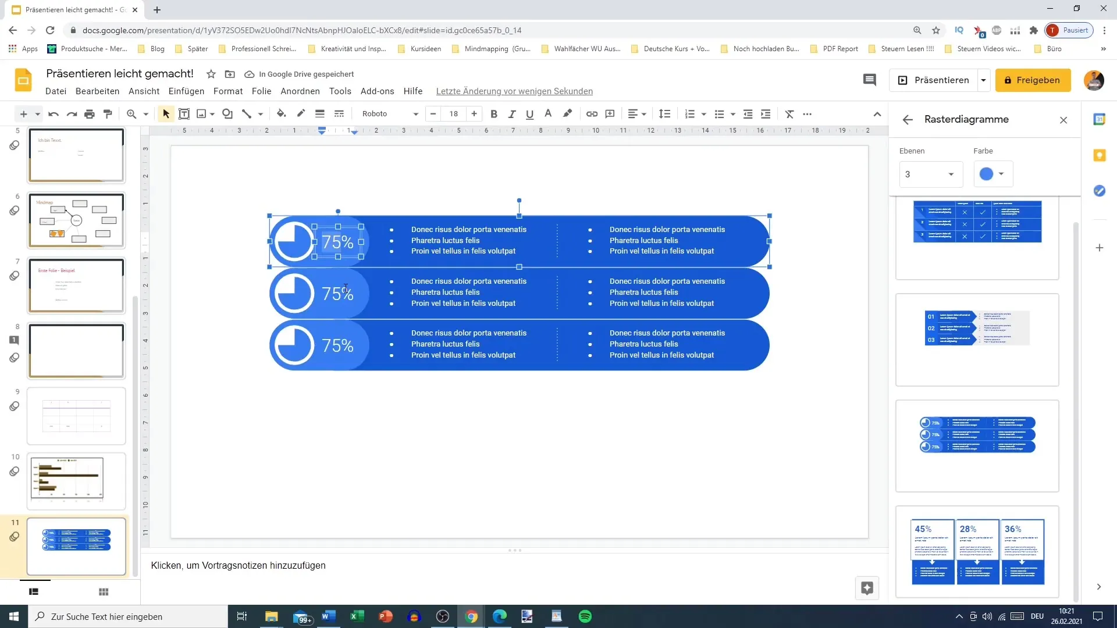Select the shape tool
The image size is (1117, 628).
click(227, 114)
